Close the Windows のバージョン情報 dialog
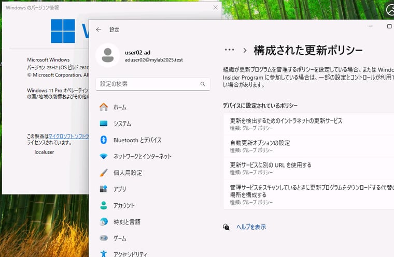394x257 pixels. pyautogui.click(x=215, y=8)
